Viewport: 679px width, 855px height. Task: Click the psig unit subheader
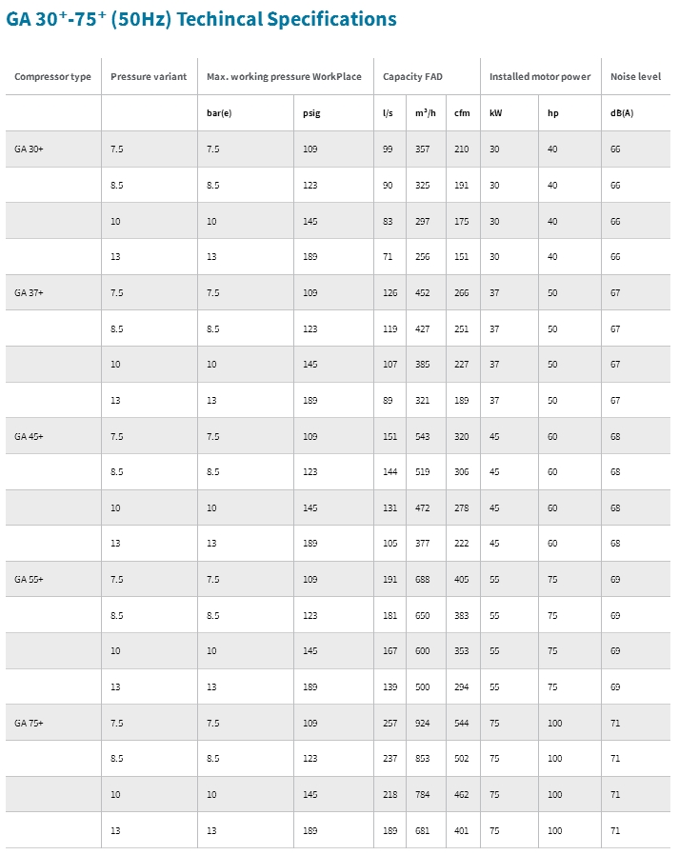[312, 113]
